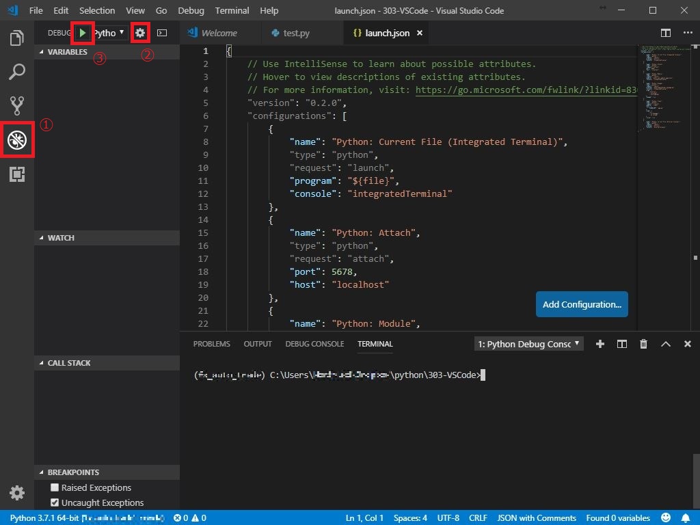Click the "integratedTerminal" console value
Screen dimensions: 700x525
[x=400, y=193]
